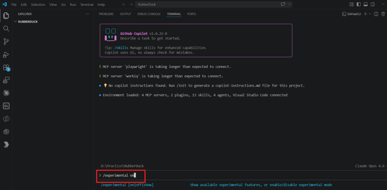Screen dimensions: 387x190
Task: Open Explorer more actions ellipsis
Action: [87, 14]
